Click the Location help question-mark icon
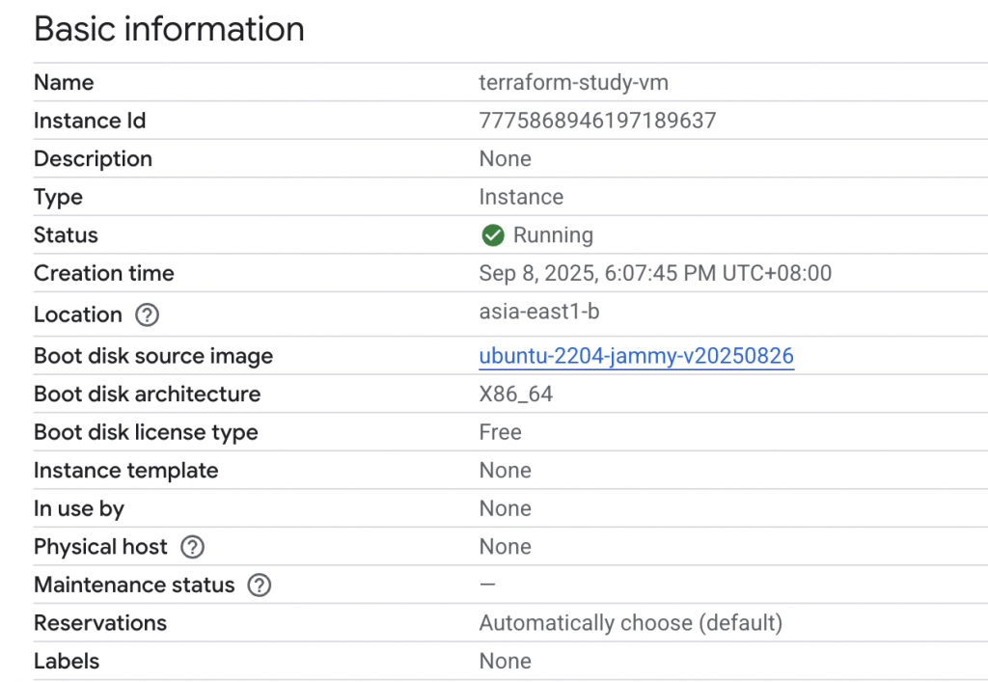Screen dimensions: 988x682 point(148,314)
